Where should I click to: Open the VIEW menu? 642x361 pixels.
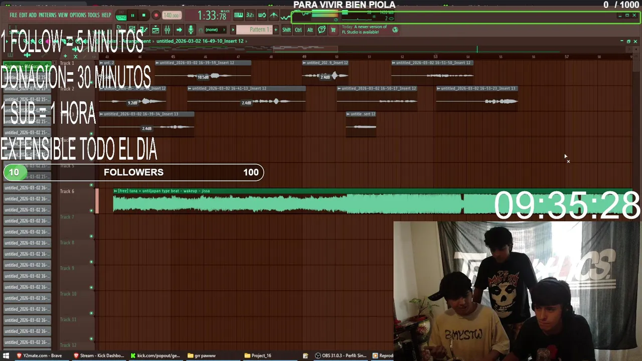pos(63,15)
